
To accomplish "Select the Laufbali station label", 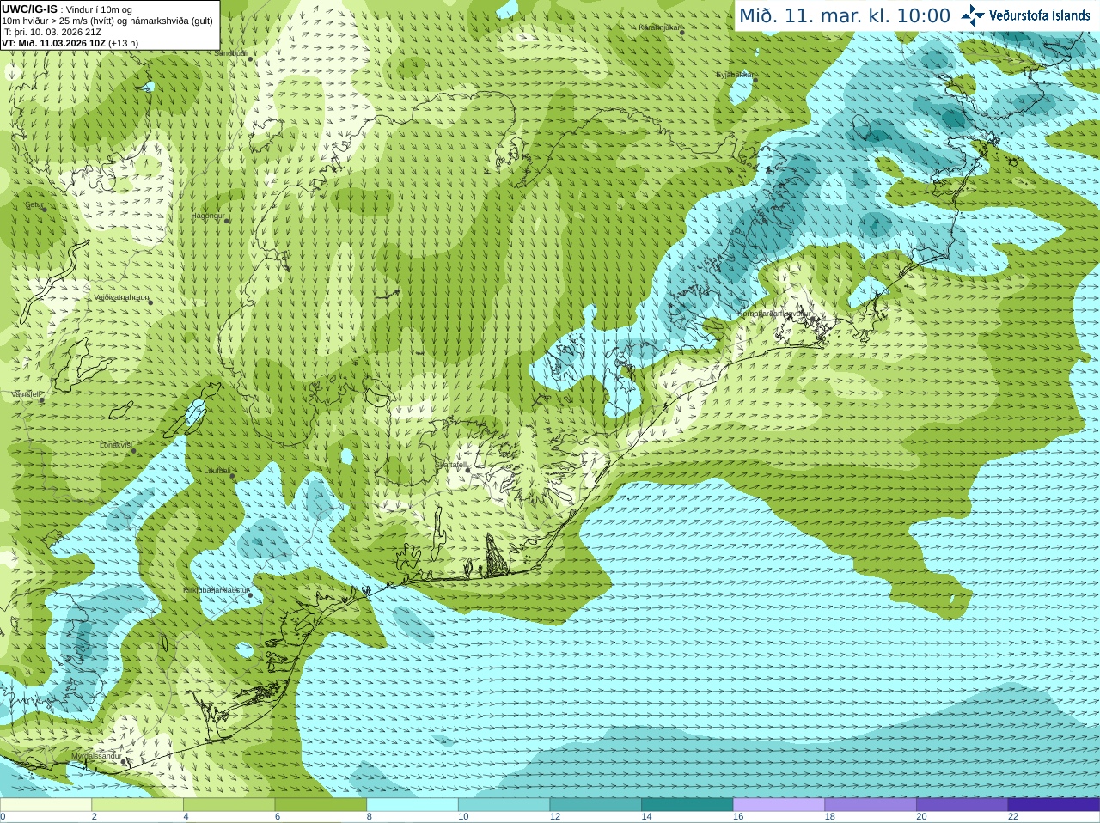I will tap(217, 471).
